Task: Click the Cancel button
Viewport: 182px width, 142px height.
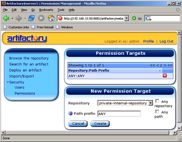Action: click(78, 124)
